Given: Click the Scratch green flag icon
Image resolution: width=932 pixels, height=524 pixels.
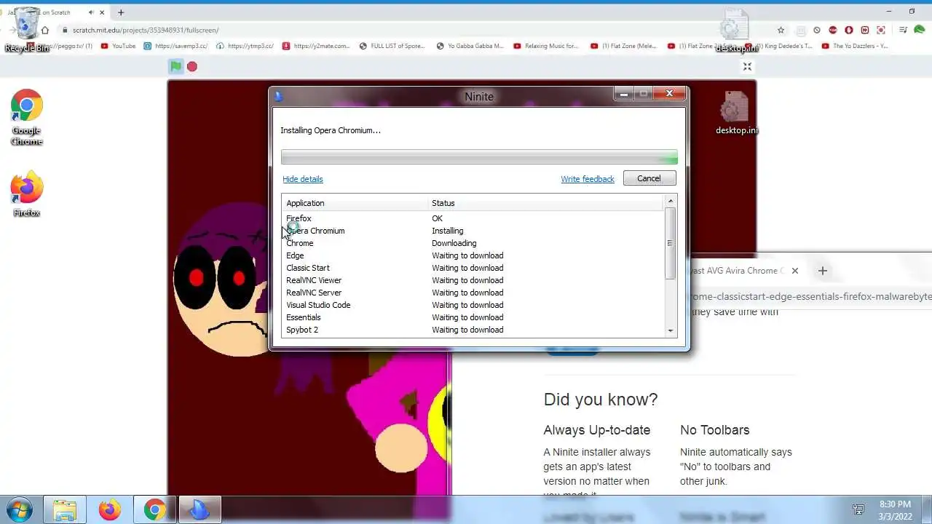Looking at the screenshot, I should [x=175, y=66].
